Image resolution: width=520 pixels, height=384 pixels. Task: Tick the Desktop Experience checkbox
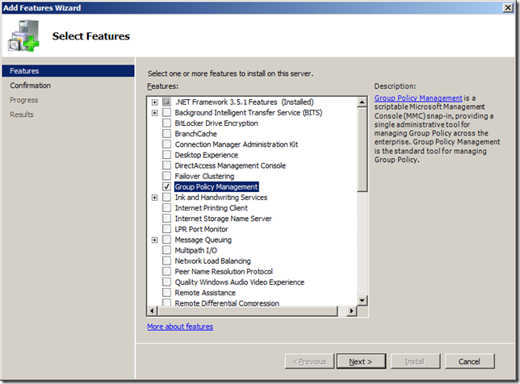(x=167, y=155)
